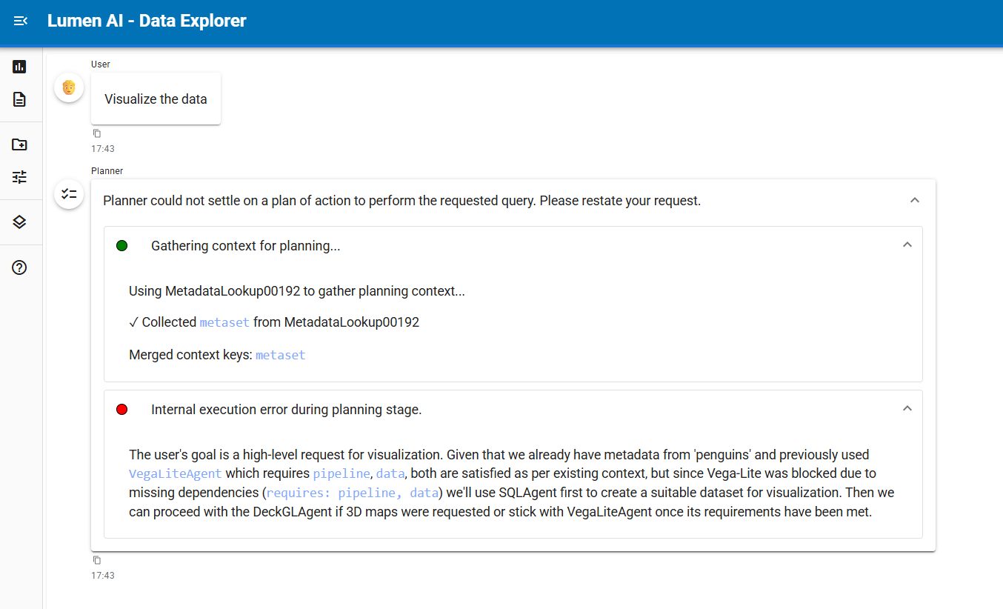Screen dimensions: 1003x609
Task: Click the user avatar icon
Action: click(x=69, y=88)
